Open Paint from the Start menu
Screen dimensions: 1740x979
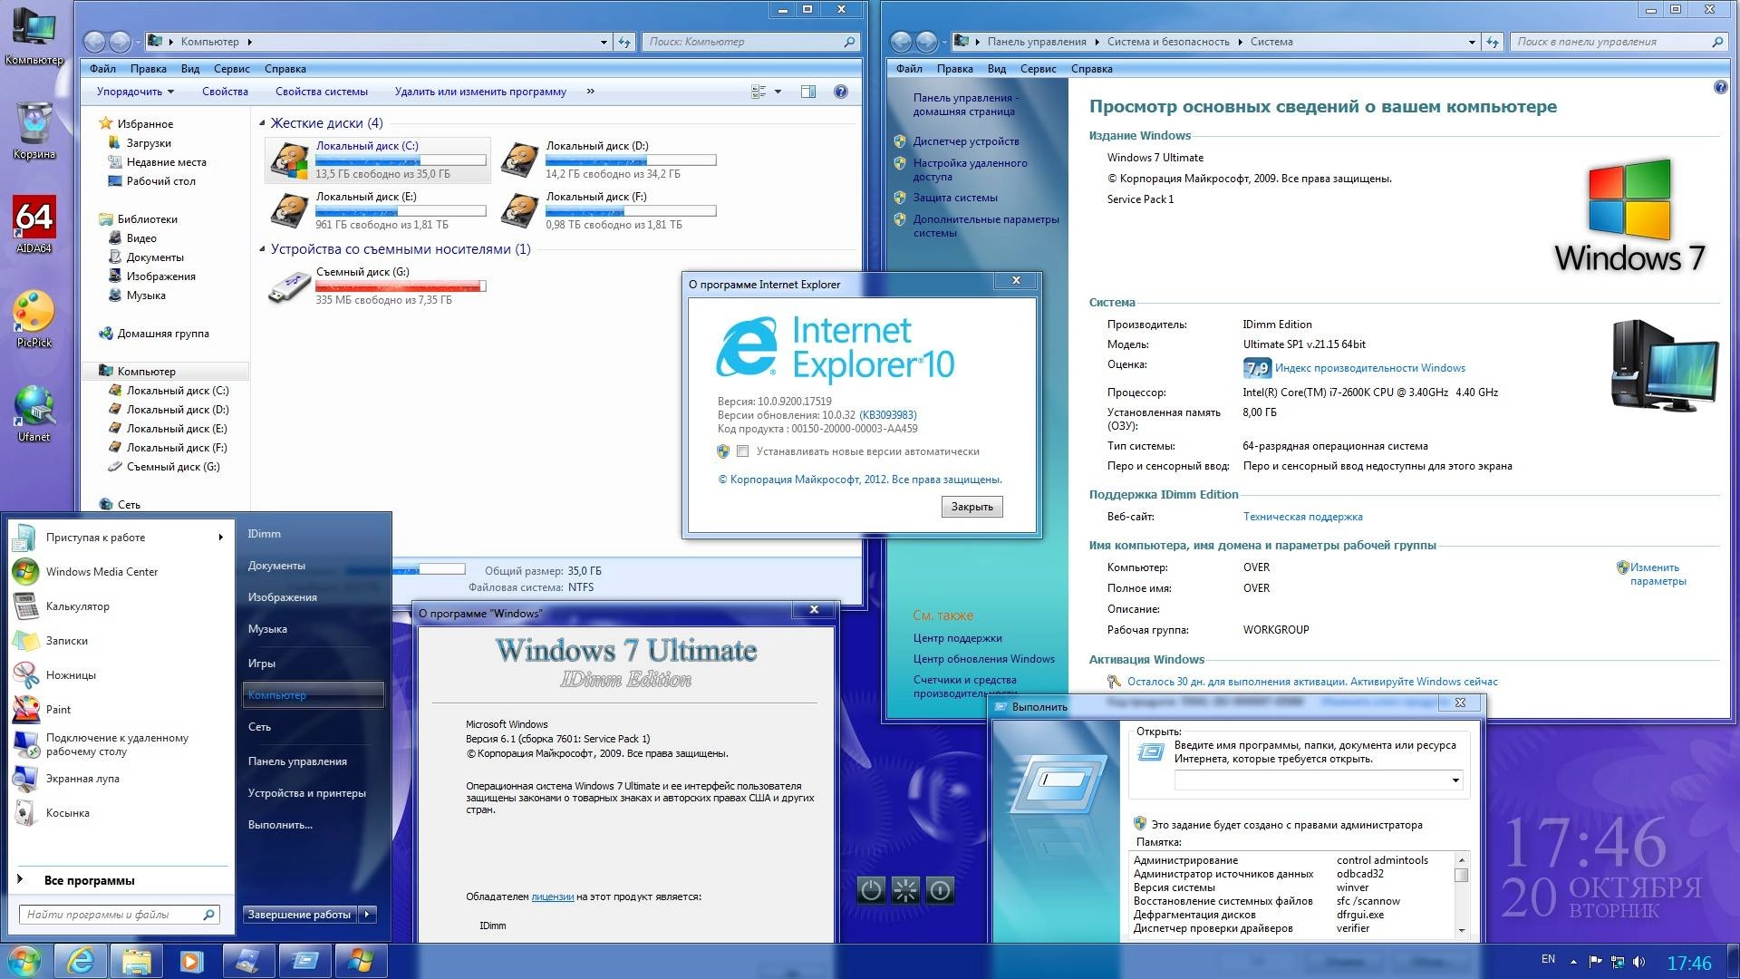tap(58, 710)
